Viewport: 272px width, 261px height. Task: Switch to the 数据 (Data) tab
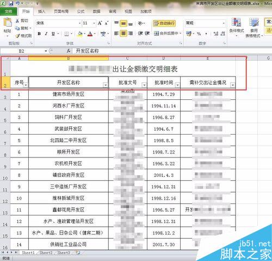96,11
